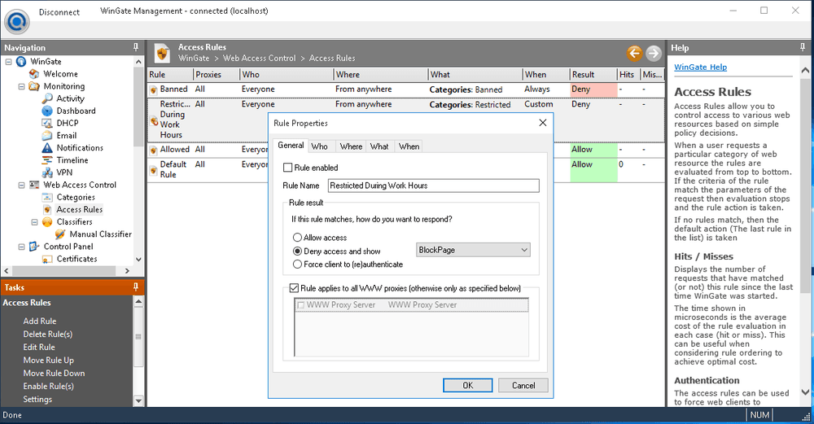Click the orange back arrow button
814x424 pixels.
coord(634,53)
